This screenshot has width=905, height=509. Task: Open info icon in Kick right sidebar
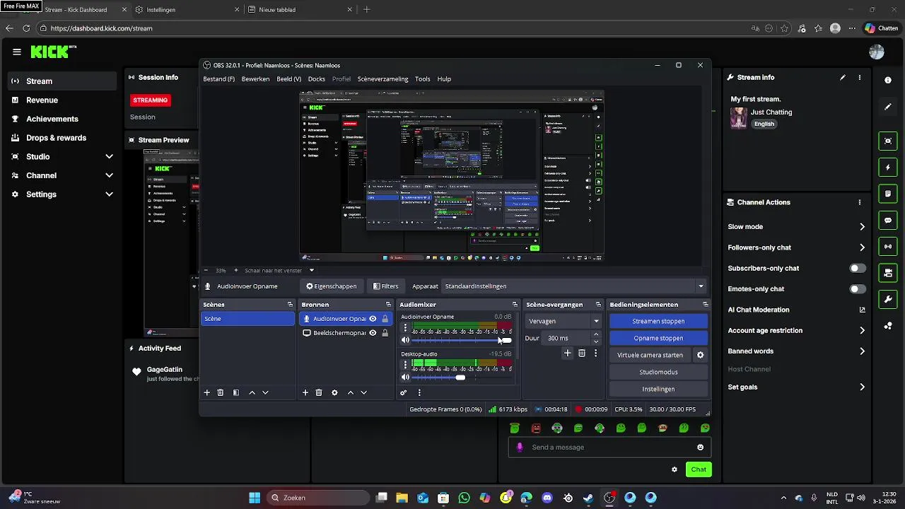coord(888,81)
